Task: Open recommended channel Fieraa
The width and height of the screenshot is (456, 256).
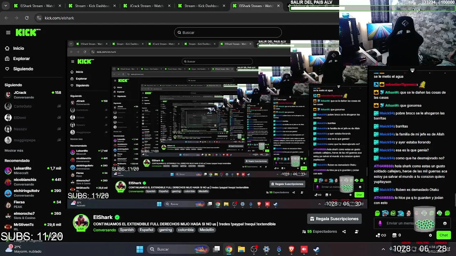Action: pos(33,204)
